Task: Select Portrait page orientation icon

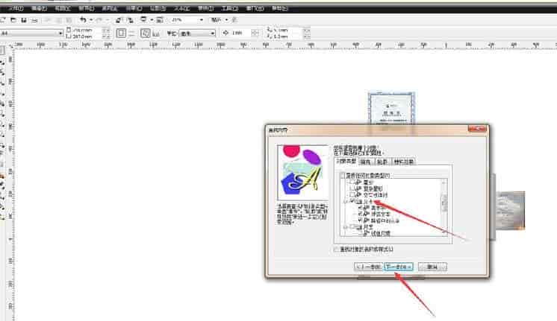Action: pos(120,34)
